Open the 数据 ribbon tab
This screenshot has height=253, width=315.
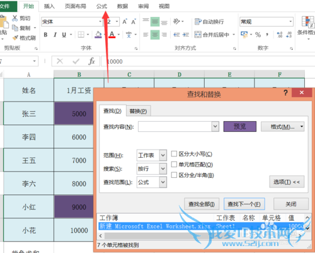tap(122, 6)
